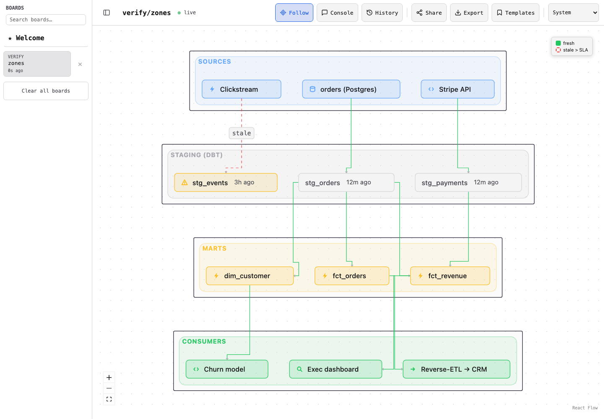Click the verify/zones board title

146,13
